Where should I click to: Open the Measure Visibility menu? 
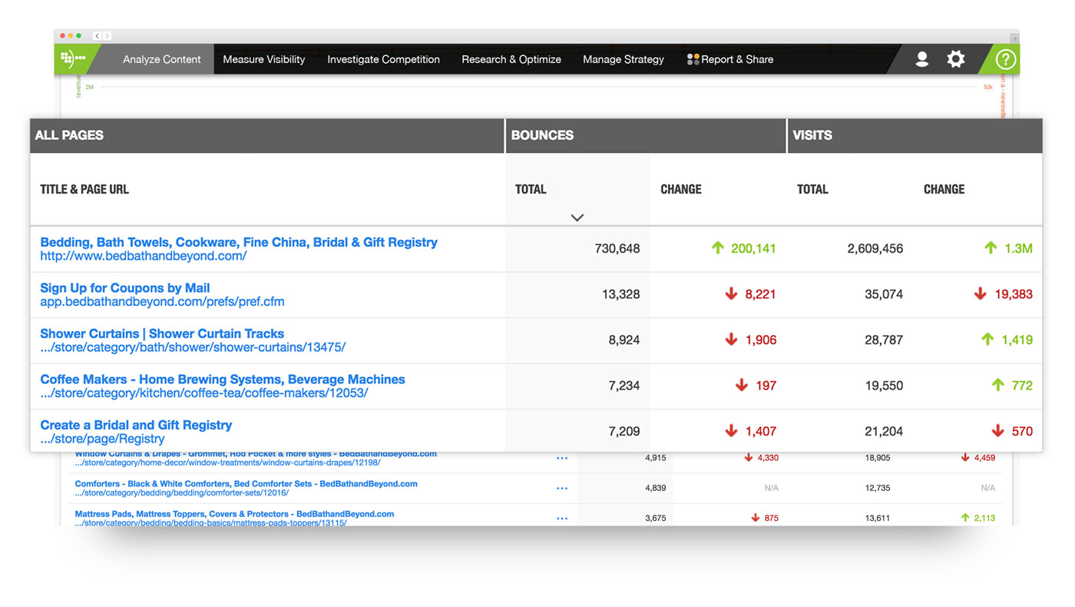[x=263, y=59]
